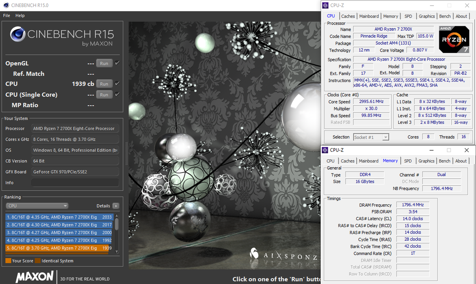
Task: Click the CPU-Z icon in the CPU-tab window title
Action: pos(325,6)
